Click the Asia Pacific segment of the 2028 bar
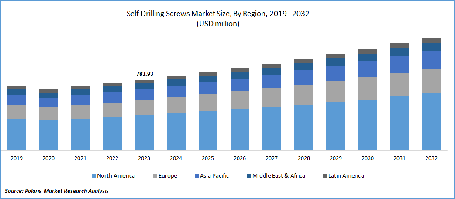455x199 pixels. click(x=303, y=77)
